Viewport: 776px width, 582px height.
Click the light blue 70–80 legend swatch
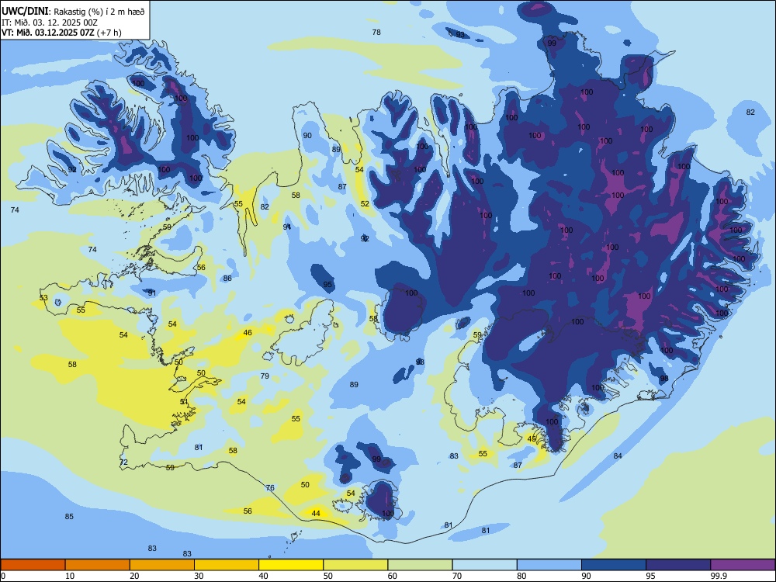[485, 565]
